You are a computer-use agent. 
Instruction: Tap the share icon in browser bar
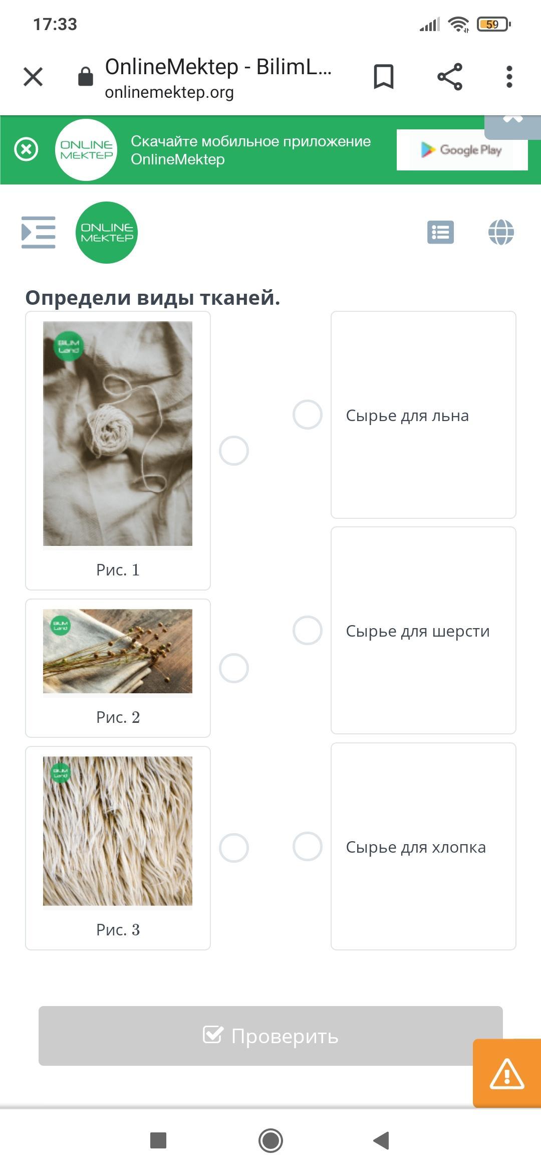pyautogui.click(x=450, y=77)
